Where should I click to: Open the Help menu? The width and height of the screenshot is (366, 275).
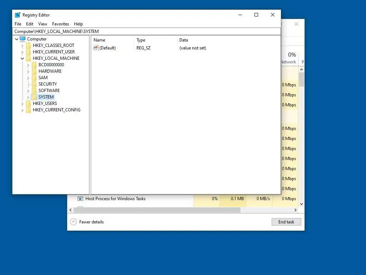[78, 24]
